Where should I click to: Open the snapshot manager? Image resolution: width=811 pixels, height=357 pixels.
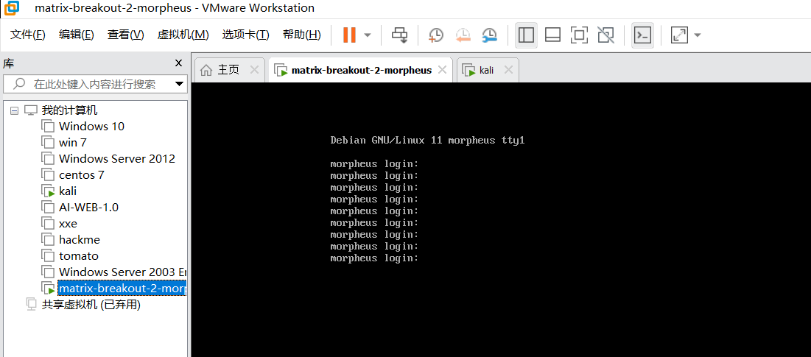489,35
